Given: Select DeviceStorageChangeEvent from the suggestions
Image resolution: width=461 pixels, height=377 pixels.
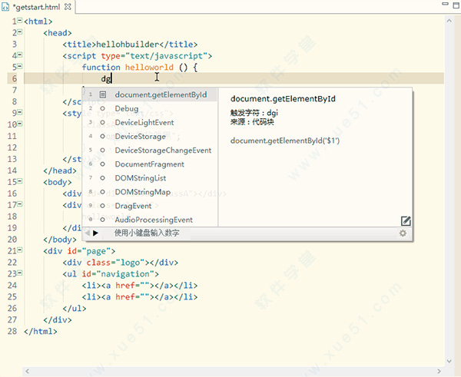Looking at the screenshot, I should pos(163,150).
